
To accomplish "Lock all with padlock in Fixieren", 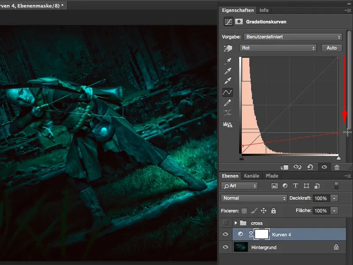I will coord(273,211).
